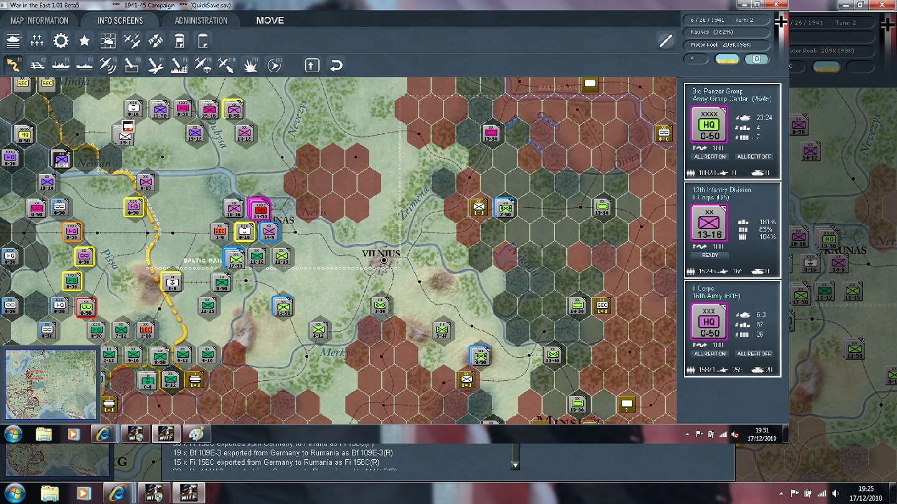The image size is (897, 504).
Task: Click the MOVE mode label
Action: pyautogui.click(x=270, y=21)
